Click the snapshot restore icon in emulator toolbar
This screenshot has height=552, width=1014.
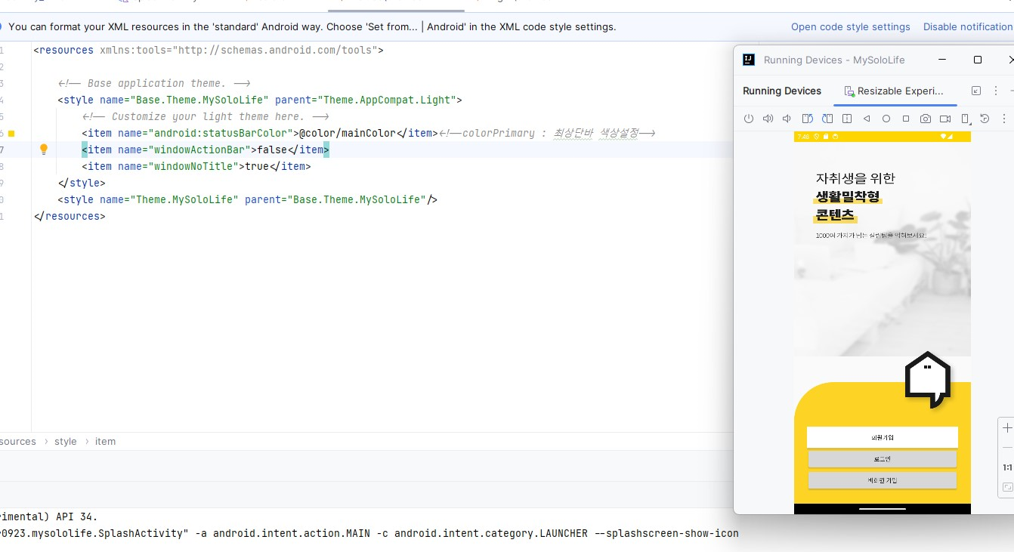pos(985,119)
